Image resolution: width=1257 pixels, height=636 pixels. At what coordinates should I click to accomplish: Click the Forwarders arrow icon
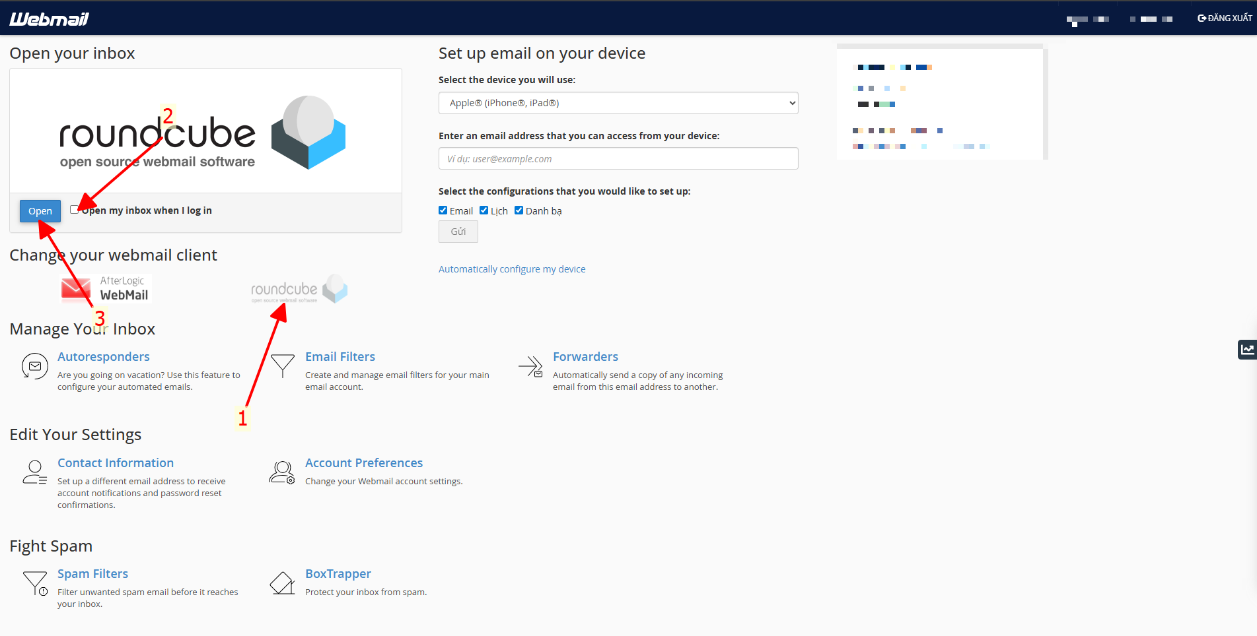point(530,366)
